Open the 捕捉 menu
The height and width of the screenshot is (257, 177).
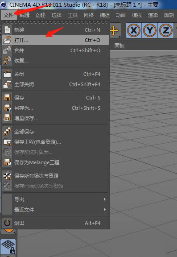(x=105, y=15)
